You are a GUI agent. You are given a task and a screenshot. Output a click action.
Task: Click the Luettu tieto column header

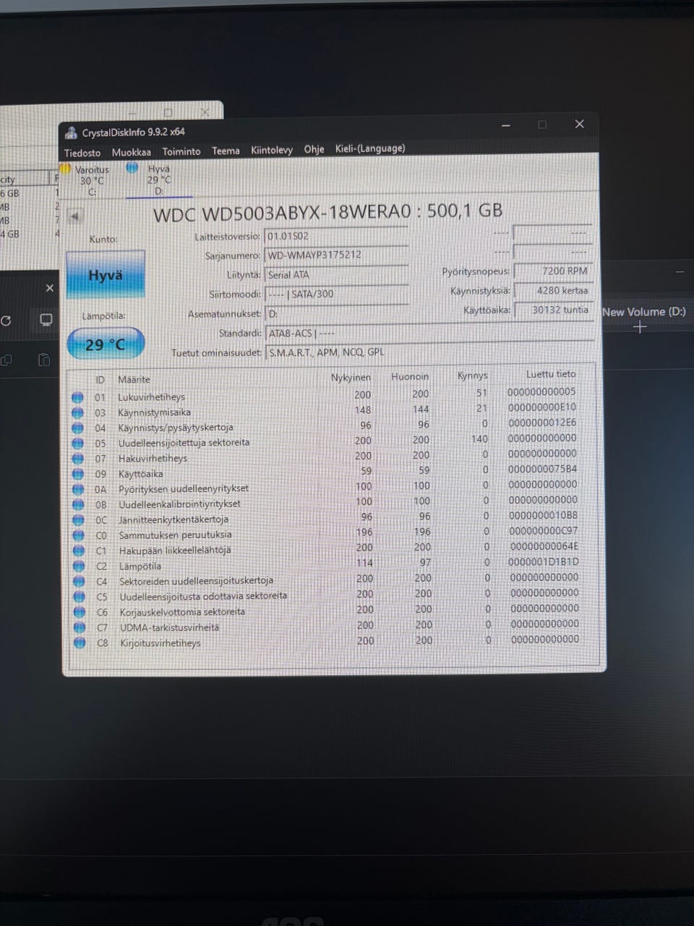point(551,374)
